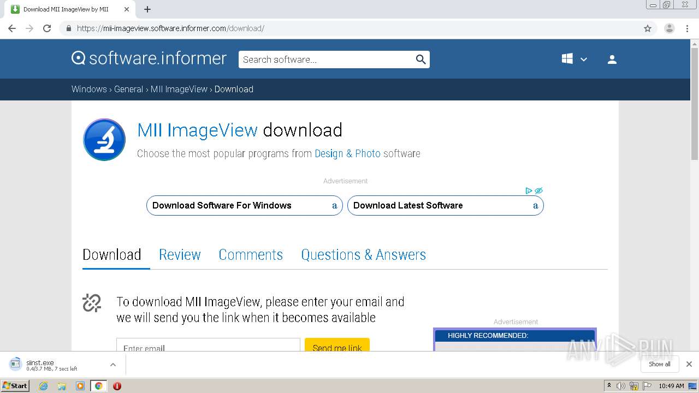Viewport: 699px width, 393px height.
Task: Open MII ImageView breadcrumb link
Action: [x=179, y=89]
